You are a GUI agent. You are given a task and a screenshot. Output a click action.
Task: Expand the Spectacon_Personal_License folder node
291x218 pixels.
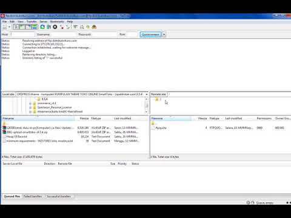point(30,107)
